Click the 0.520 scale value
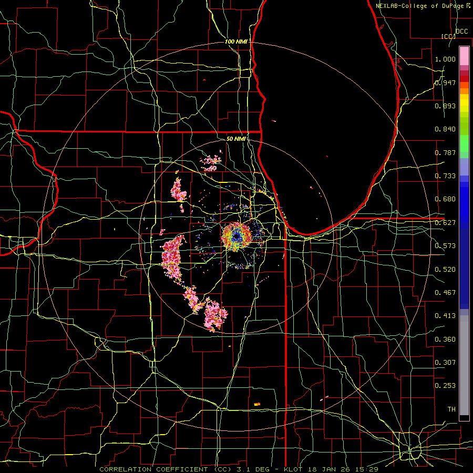 445,270
